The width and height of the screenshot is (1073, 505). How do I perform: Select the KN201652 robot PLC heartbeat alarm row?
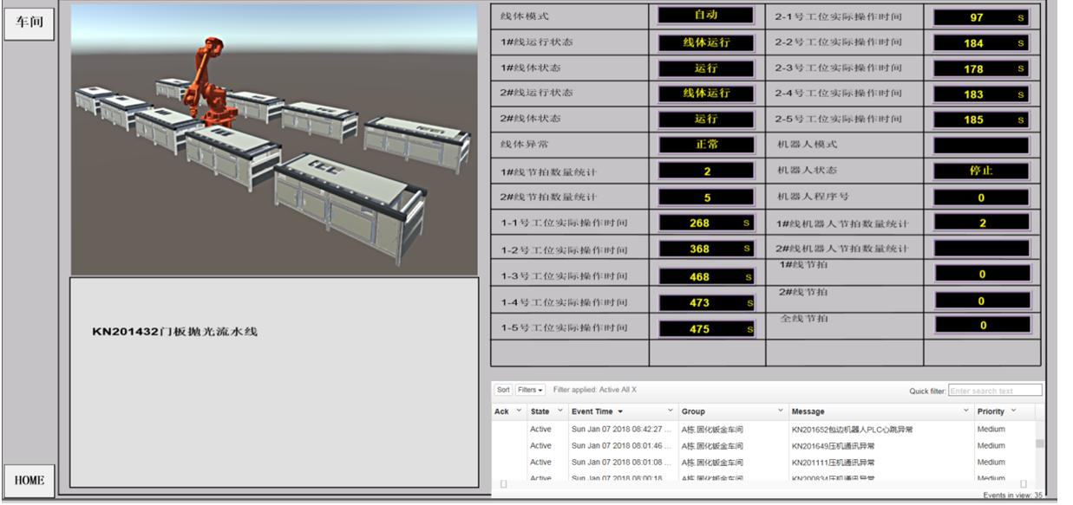(854, 430)
